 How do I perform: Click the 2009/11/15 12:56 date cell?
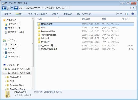point(90,45)
